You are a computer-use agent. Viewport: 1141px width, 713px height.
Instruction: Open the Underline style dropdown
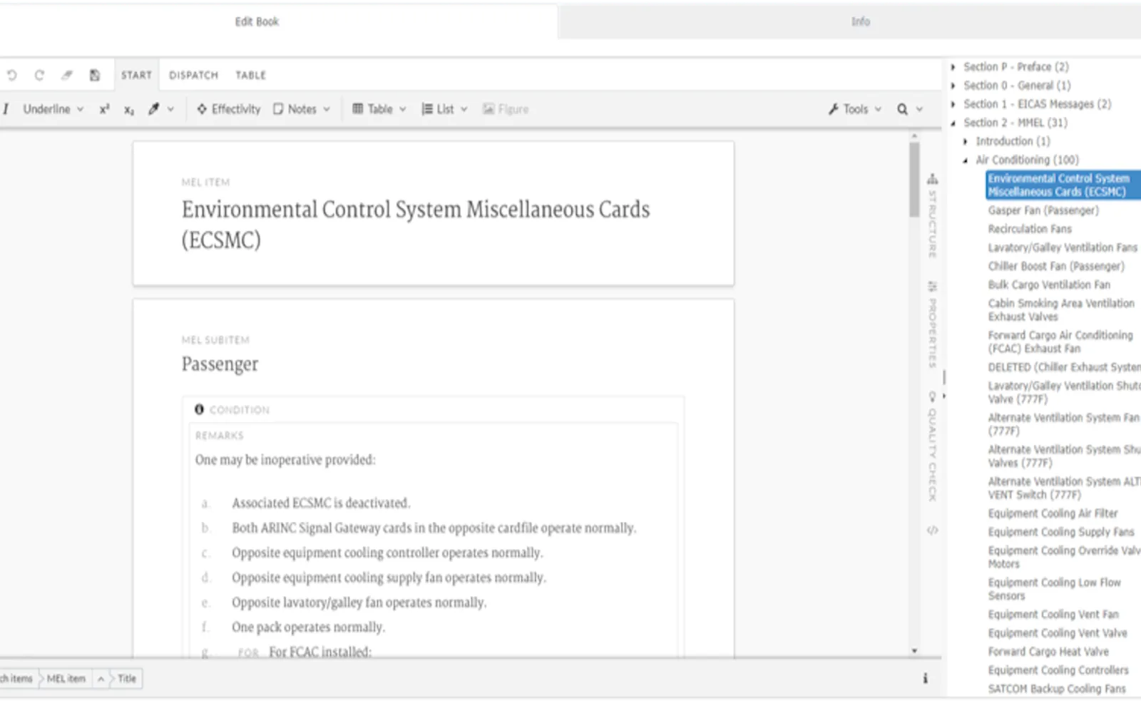(53, 109)
